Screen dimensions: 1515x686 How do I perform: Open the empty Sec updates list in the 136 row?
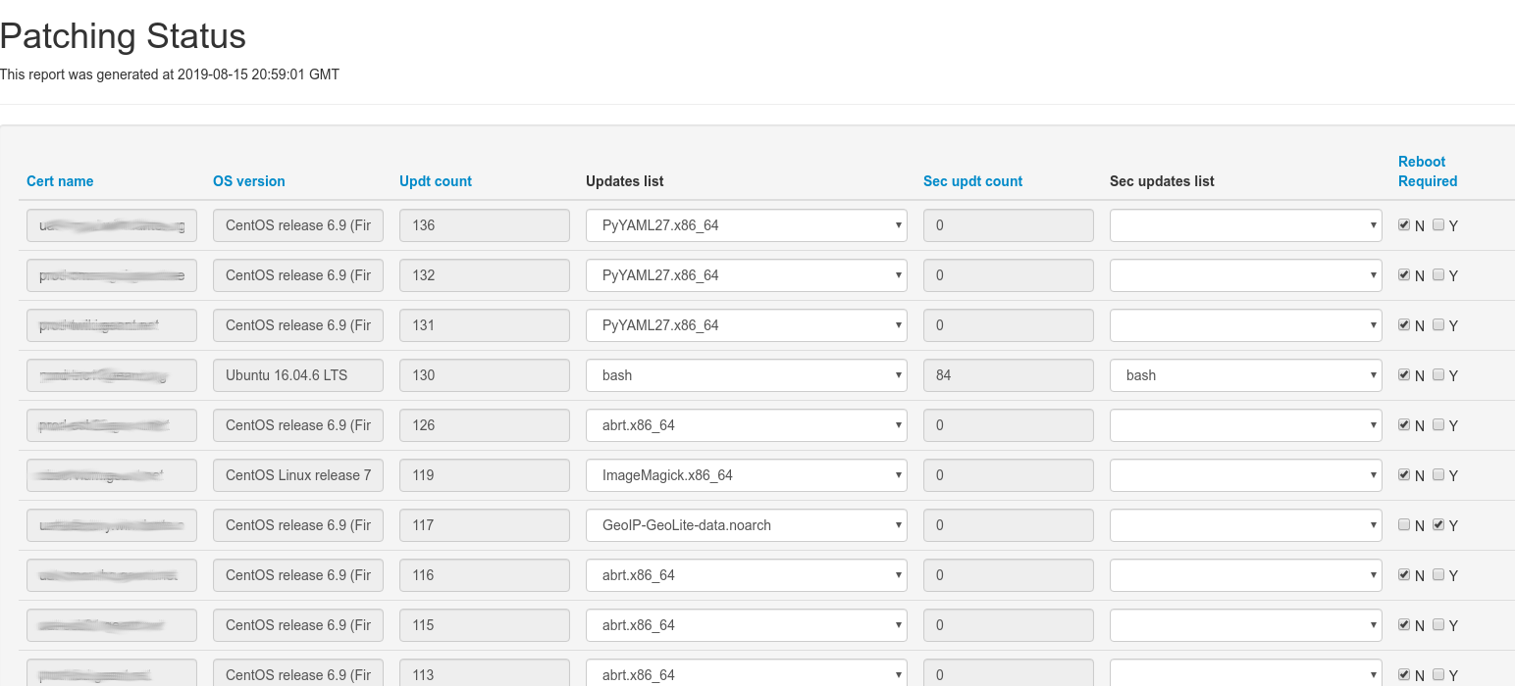1246,225
